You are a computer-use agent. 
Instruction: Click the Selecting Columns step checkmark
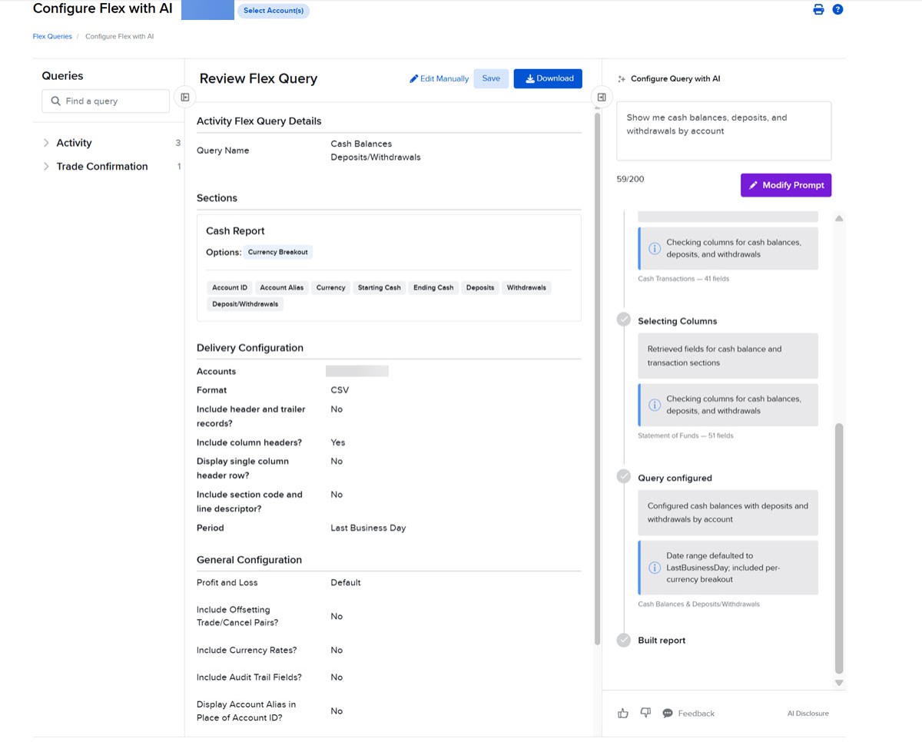point(624,320)
